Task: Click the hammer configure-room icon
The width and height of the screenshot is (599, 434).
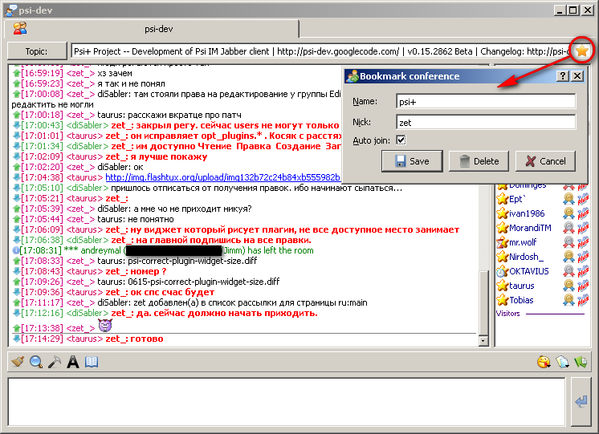Action: [54, 362]
